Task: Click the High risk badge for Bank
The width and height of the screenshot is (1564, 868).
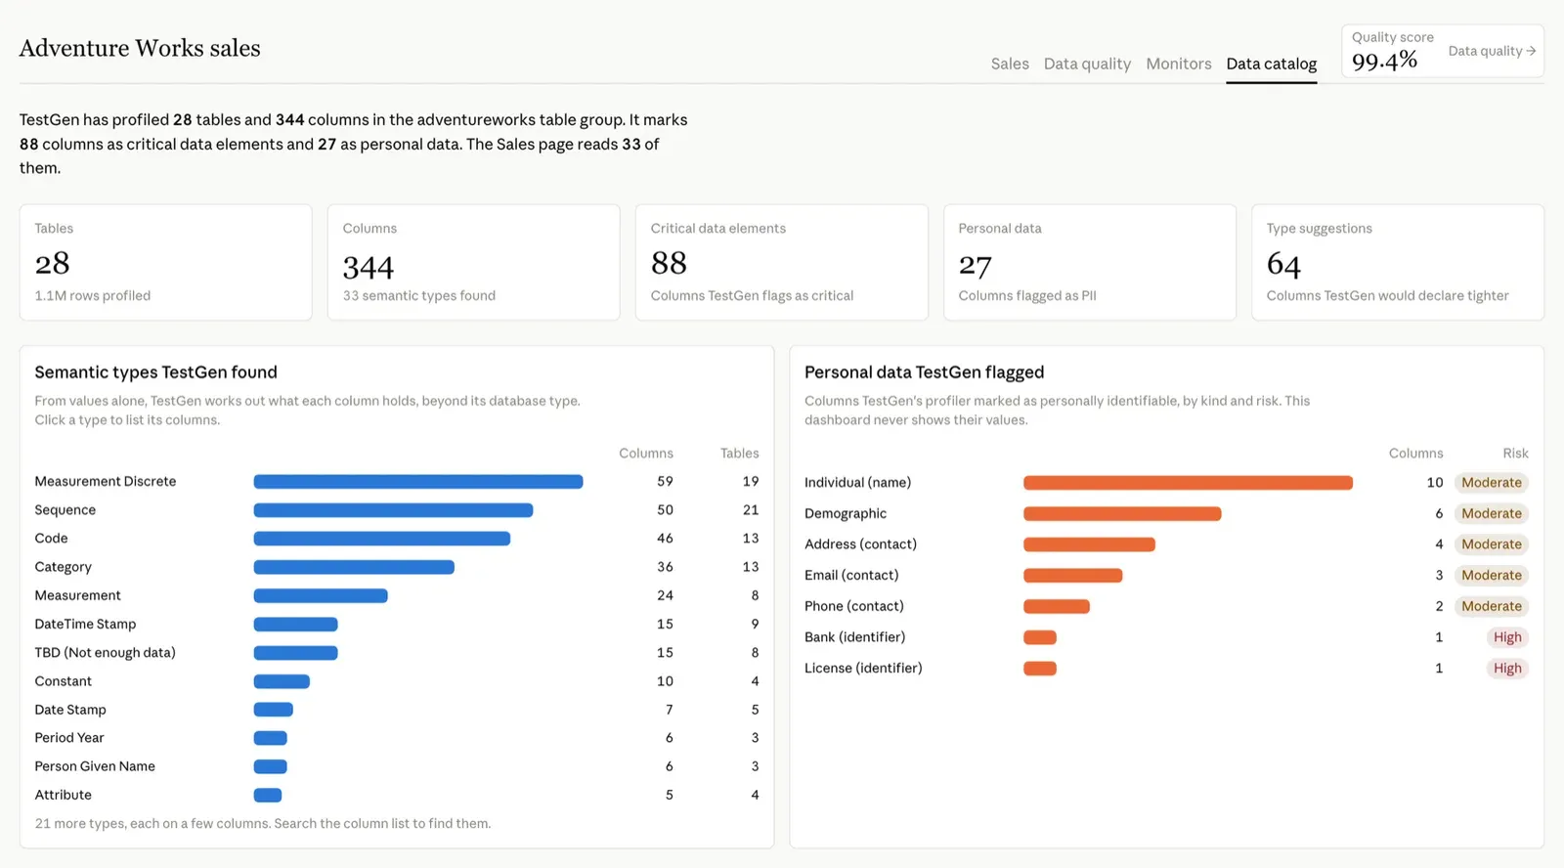Action: coord(1507,637)
